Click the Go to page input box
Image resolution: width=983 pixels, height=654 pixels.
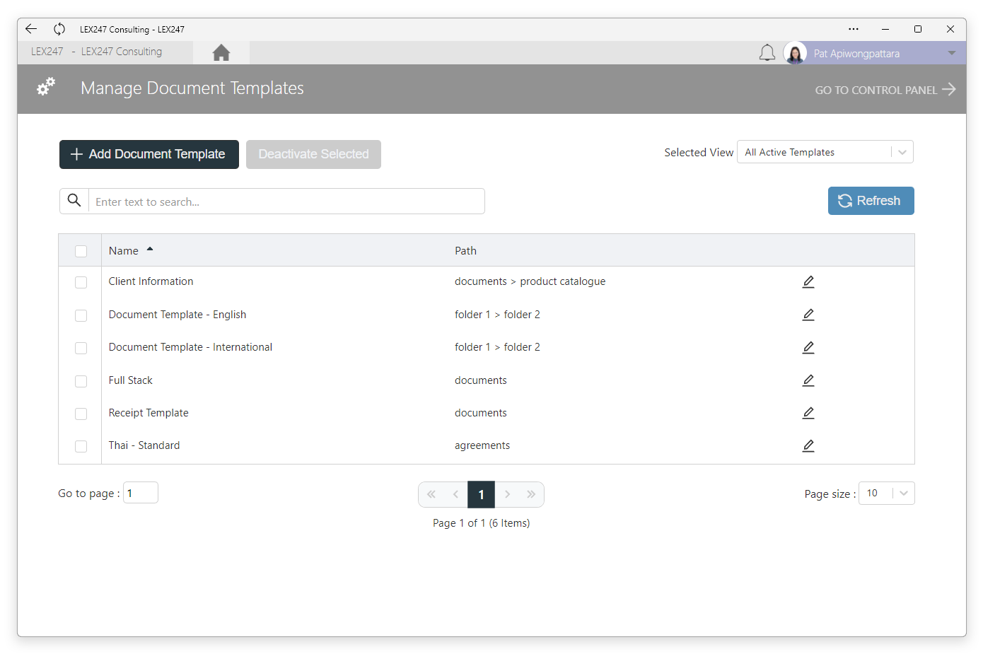pyautogui.click(x=141, y=493)
